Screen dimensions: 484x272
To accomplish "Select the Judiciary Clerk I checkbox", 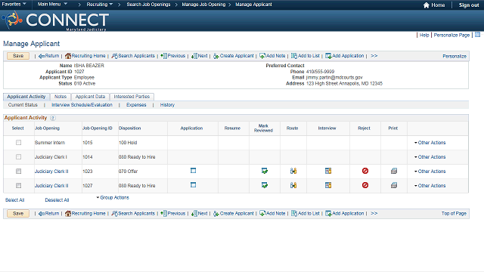I will point(18,157).
